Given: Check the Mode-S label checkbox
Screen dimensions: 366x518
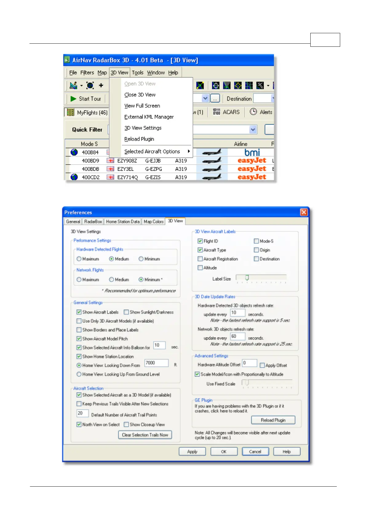Looking at the screenshot, I should click(256, 241).
